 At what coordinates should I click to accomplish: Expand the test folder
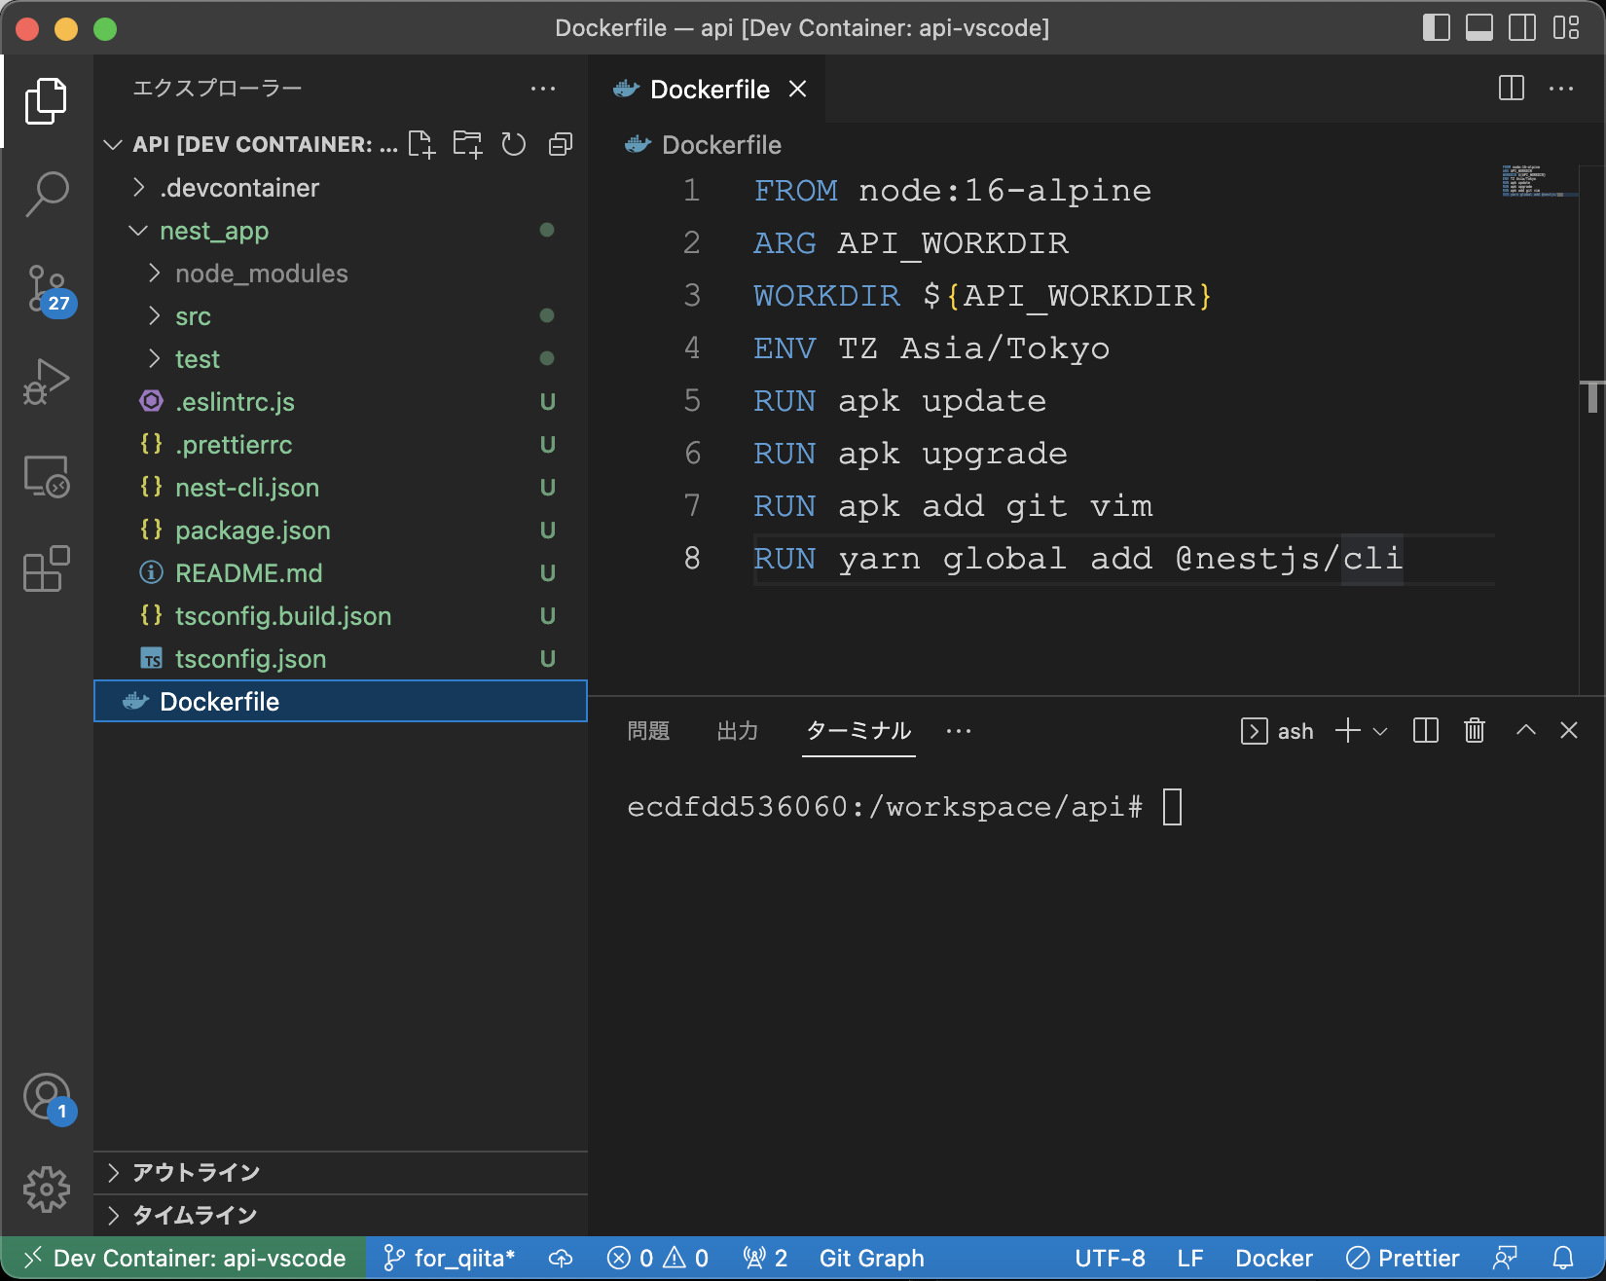(341, 359)
